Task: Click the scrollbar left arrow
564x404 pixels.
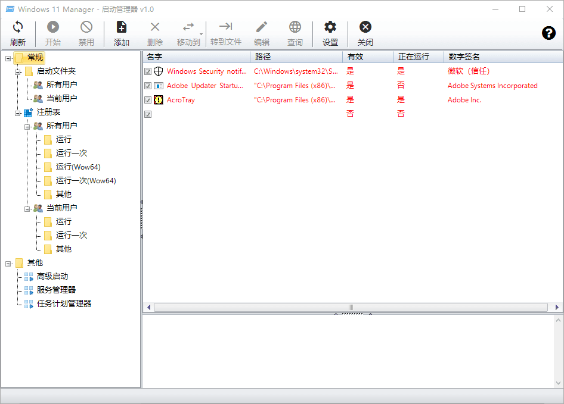Action: [148, 307]
